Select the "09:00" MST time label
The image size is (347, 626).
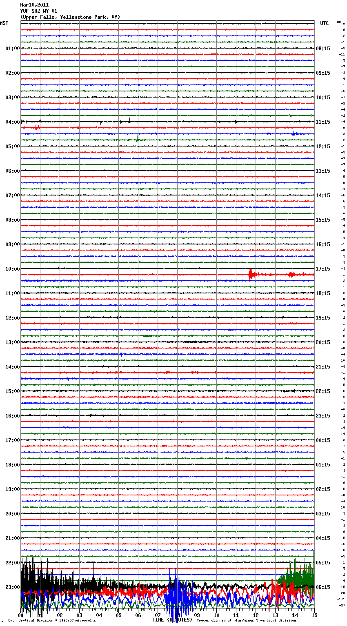(x=13, y=244)
